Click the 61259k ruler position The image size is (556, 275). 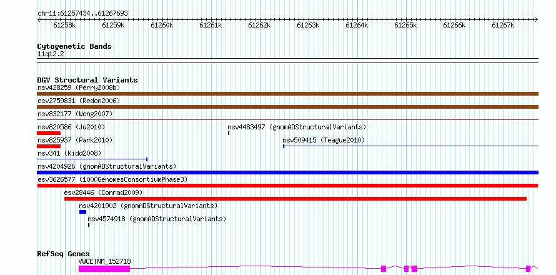pos(113,25)
